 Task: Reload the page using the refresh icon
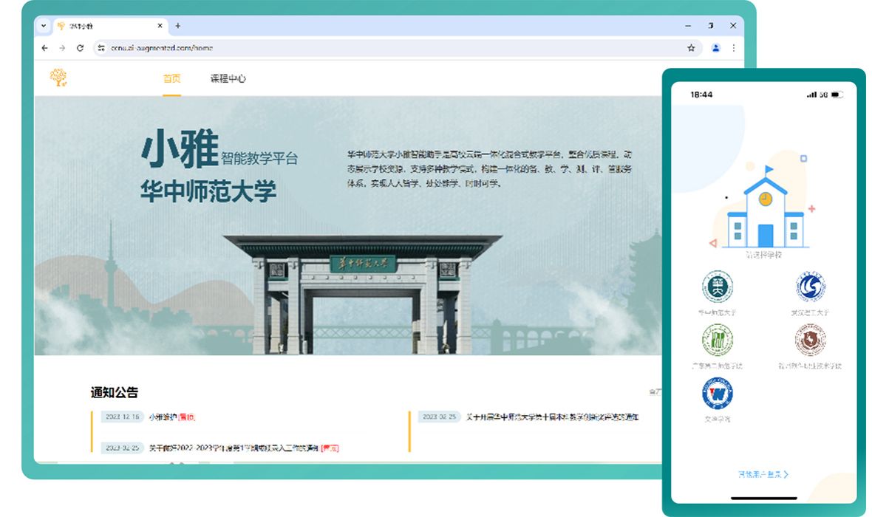pos(80,48)
